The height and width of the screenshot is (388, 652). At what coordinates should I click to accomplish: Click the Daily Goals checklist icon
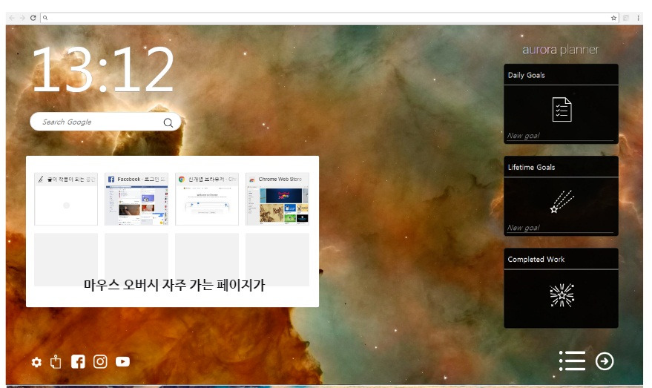point(562,109)
